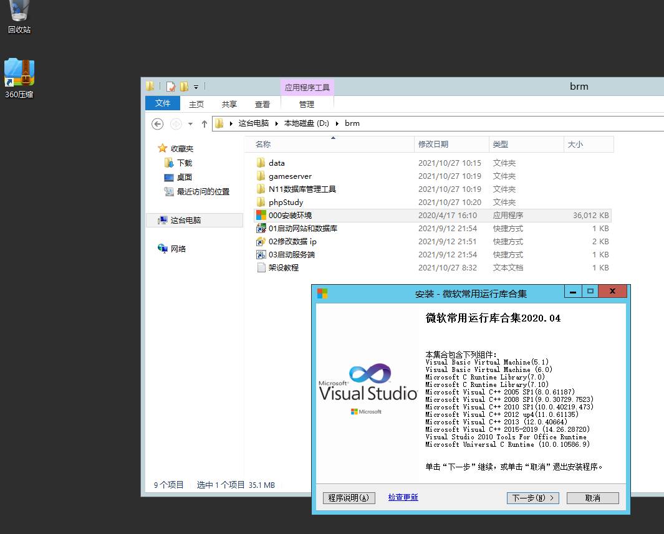Expand the chevron after 本地磁盘 (D:) breadcrumb
Image resolution: width=664 pixels, height=534 pixels.
click(x=337, y=123)
